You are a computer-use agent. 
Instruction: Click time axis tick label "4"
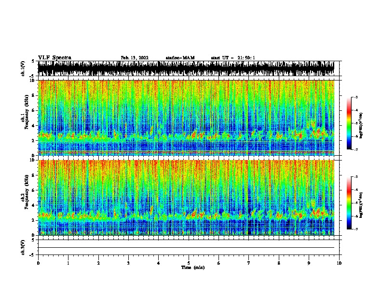point(159,263)
